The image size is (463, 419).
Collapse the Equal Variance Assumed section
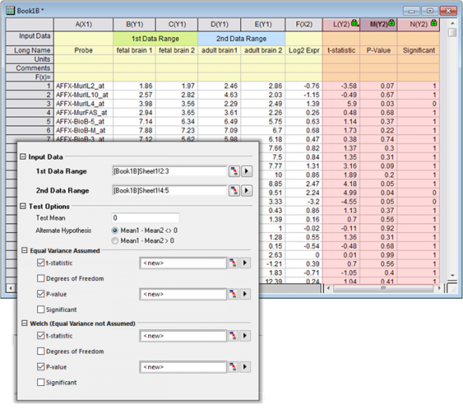pyautogui.click(x=24, y=251)
